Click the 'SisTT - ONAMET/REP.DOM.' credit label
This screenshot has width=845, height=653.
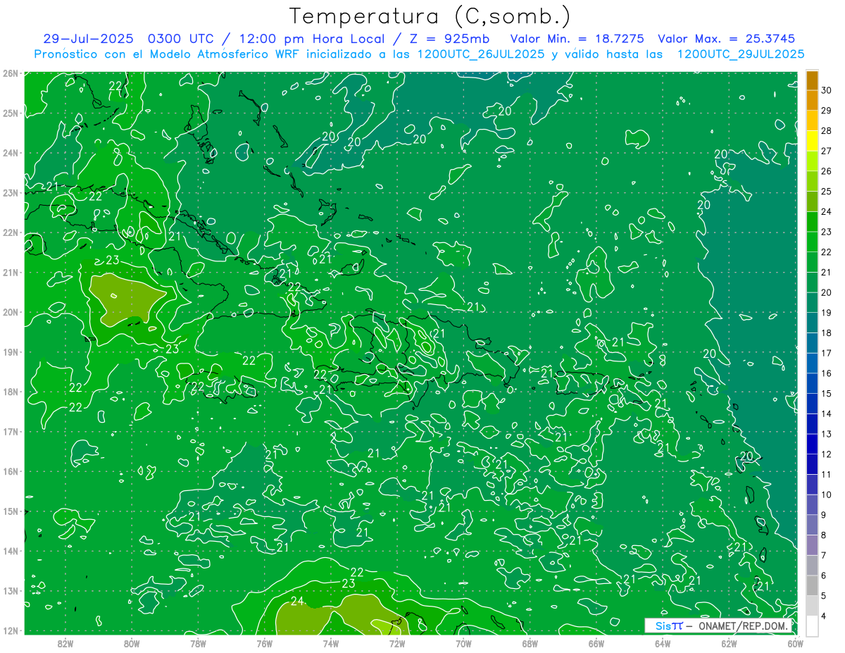click(720, 626)
